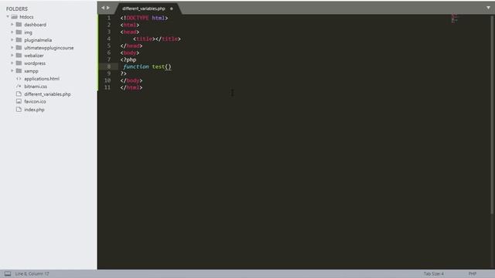Screen dimensions: 495x278
Task: Change the PHP syntax in status bar
Action: tap(473, 273)
